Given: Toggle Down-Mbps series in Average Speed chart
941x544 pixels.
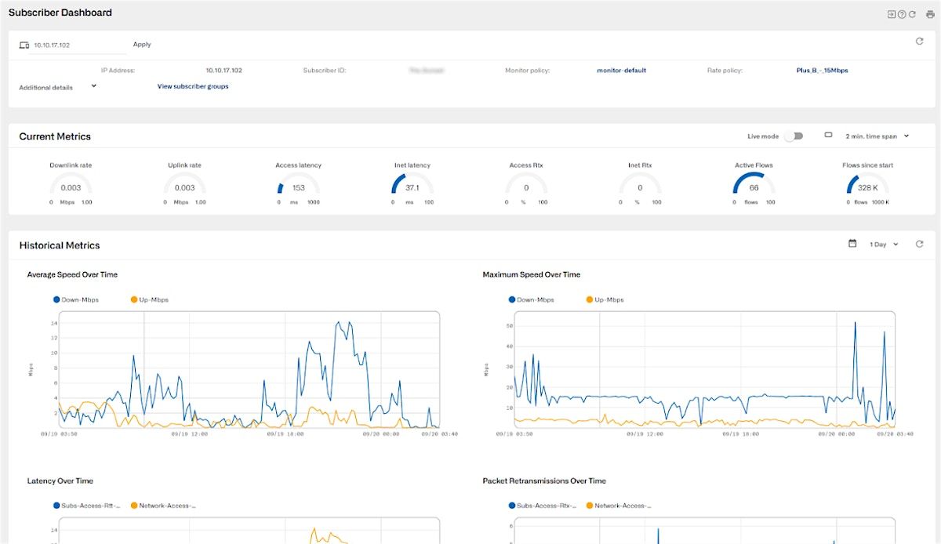Looking at the screenshot, I should (76, 299).
